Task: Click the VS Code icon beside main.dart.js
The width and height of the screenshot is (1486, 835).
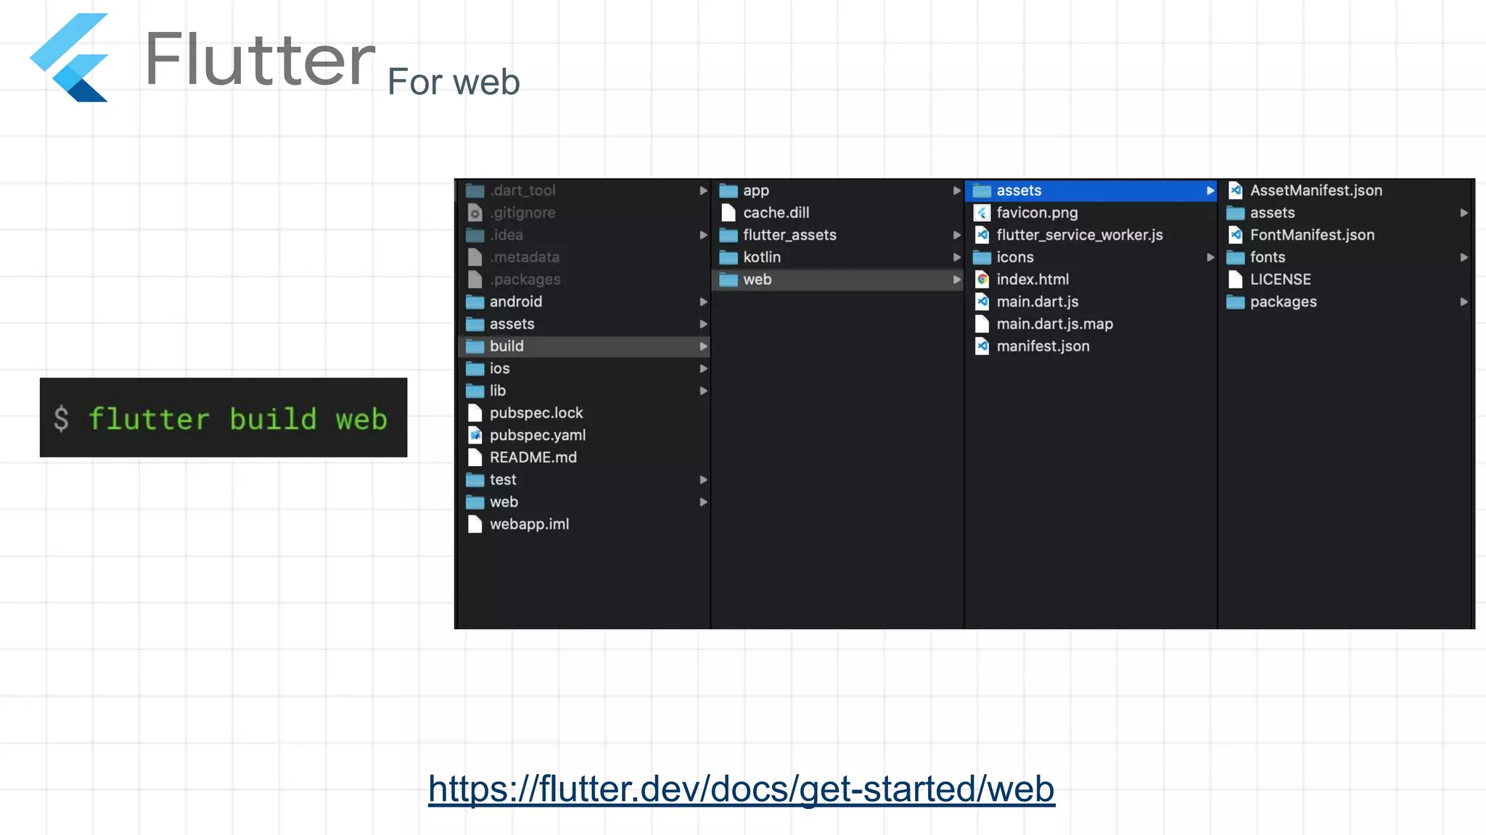Action: [x=982, y=302]
